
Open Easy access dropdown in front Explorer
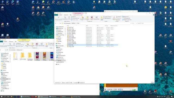click(107, 18)
